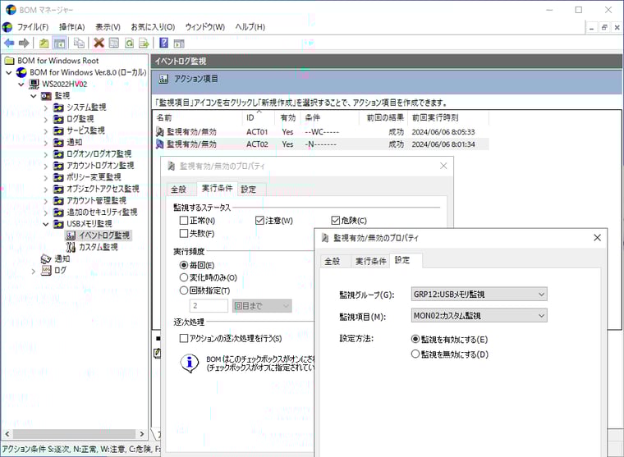The height and width of the screenshot is (457, 624).
Task: Select the 変化時のみ(O) radio button
Action: click(x=184, y=277)
